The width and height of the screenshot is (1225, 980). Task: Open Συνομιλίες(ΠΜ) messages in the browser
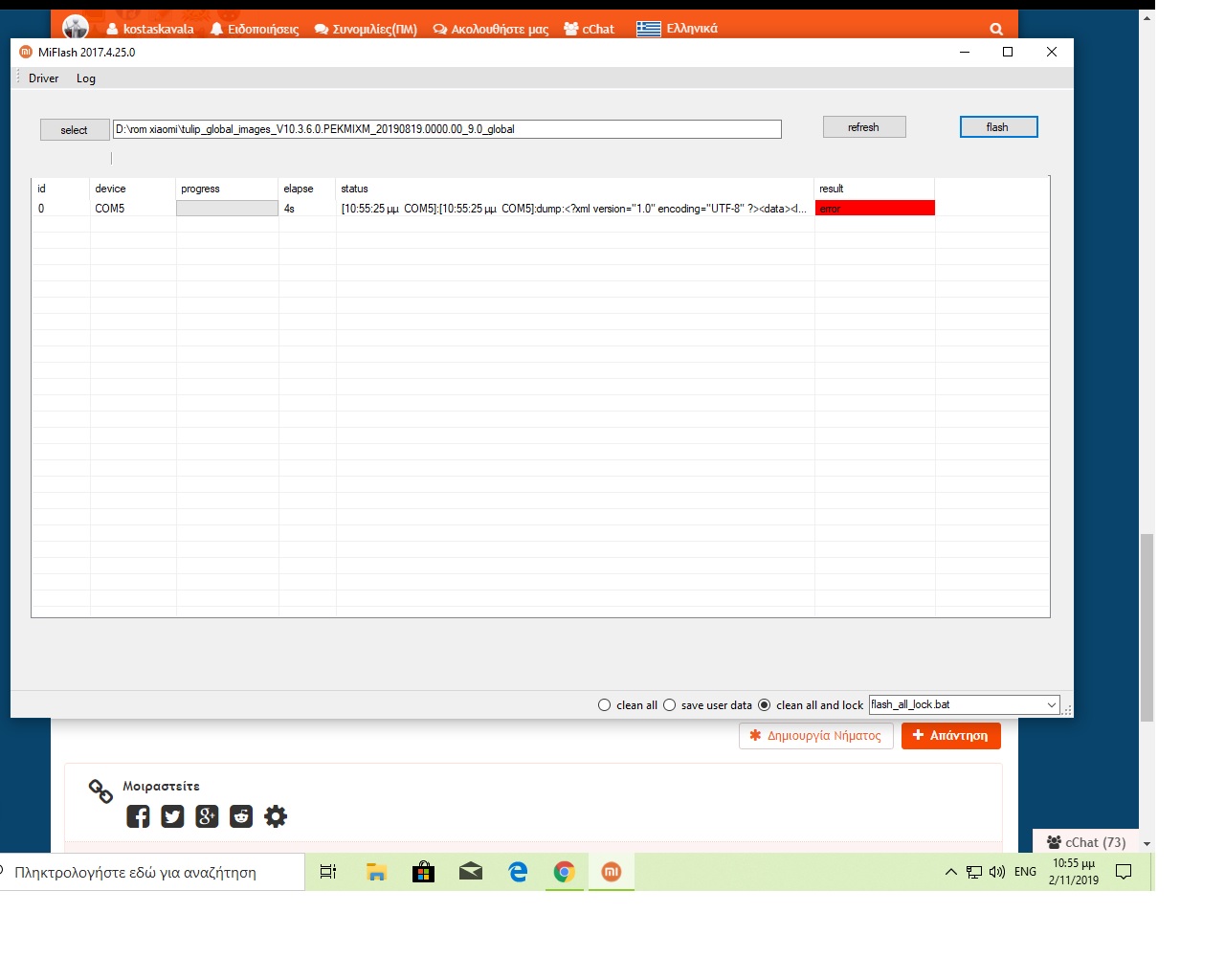366,29
